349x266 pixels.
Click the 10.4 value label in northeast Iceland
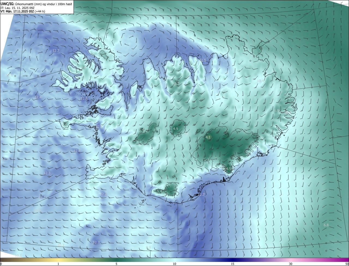[261, 81]
